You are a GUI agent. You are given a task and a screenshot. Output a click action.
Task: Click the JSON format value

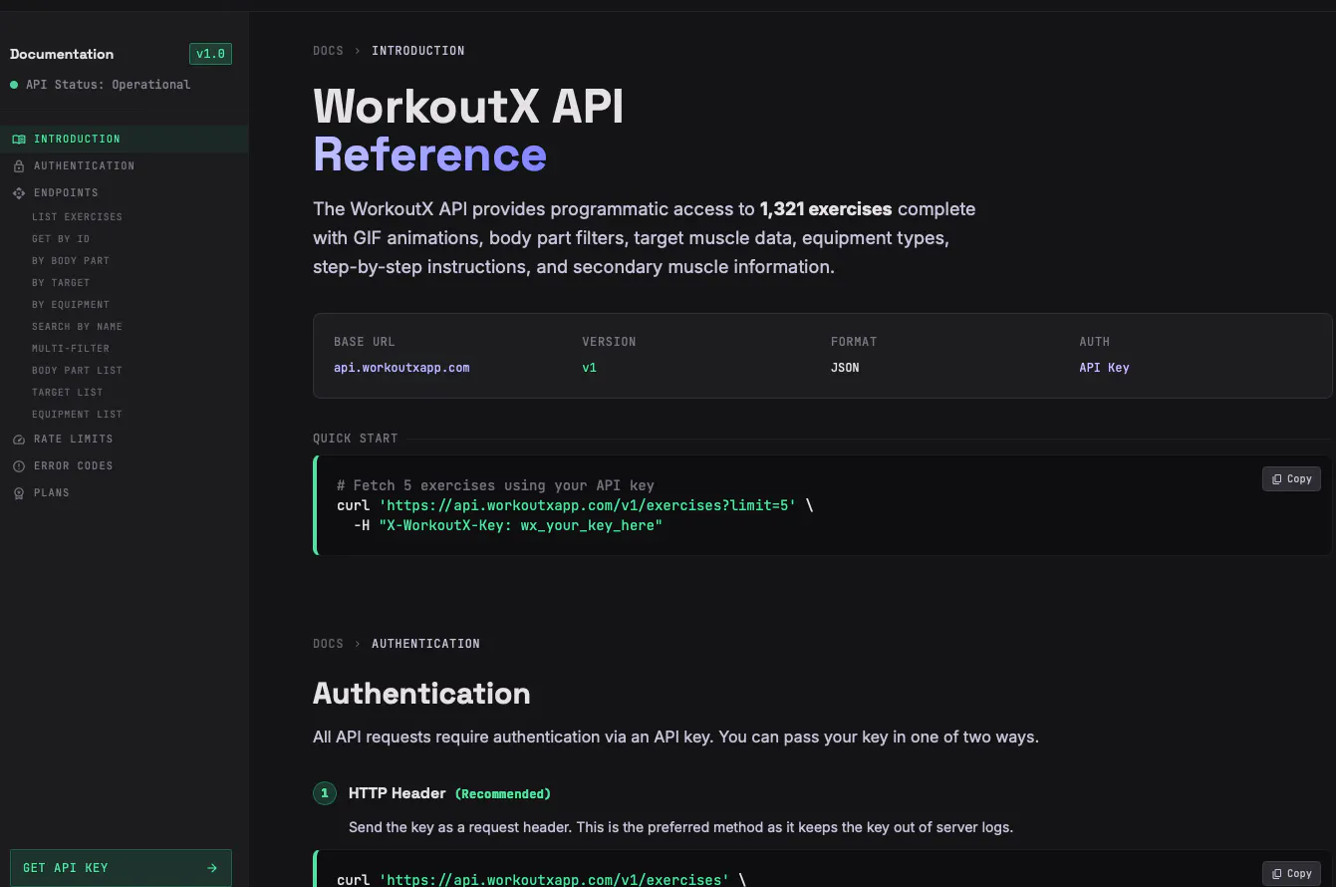coord(845,368)
